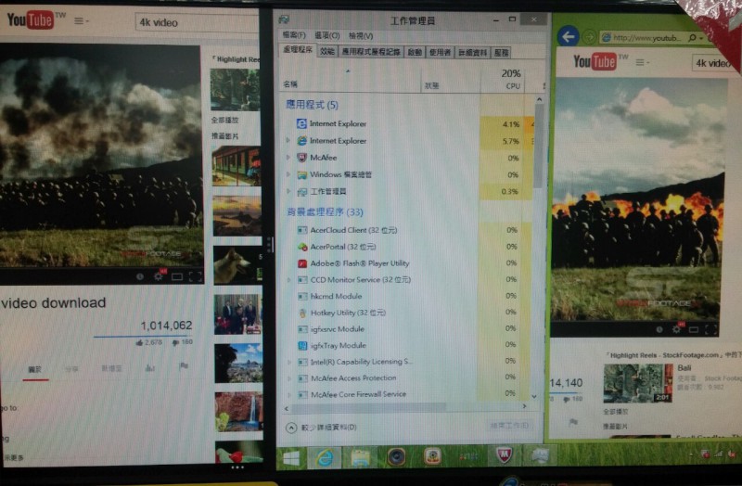Enter fullscreen on the left video player
Screen dimensions: 742x486
click(196, 276)
